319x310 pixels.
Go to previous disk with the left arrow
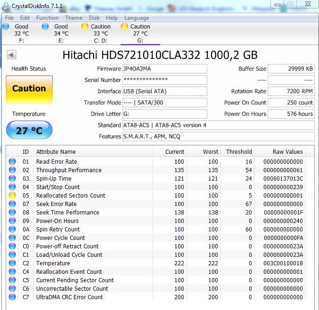pos(11,55)
